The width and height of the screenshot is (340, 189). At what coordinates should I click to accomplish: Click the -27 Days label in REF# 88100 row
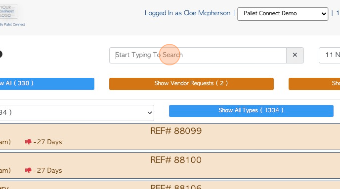click(x=48, y=170)
